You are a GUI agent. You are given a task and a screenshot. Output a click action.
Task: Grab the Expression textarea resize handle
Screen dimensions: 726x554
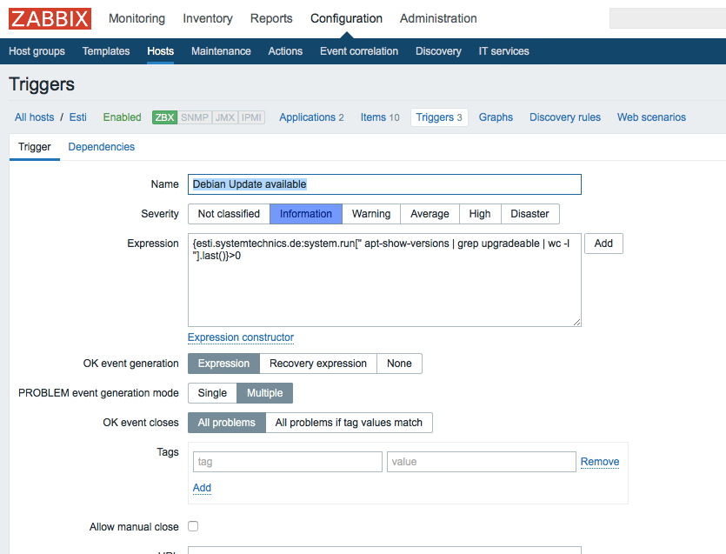click(576, 323)
